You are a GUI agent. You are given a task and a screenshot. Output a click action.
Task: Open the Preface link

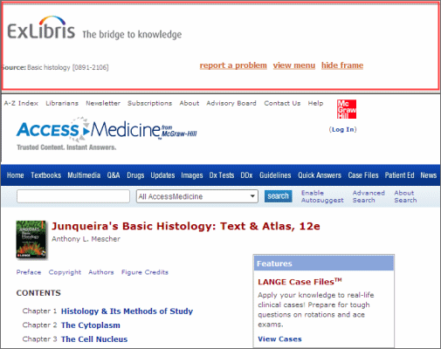29,272
